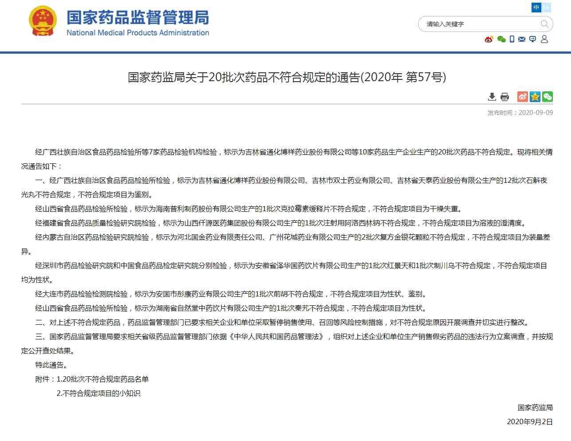Open the email subscription icon
Image resolution: width=571 pixels, height=441 pixels.
(x=522, y=39)
